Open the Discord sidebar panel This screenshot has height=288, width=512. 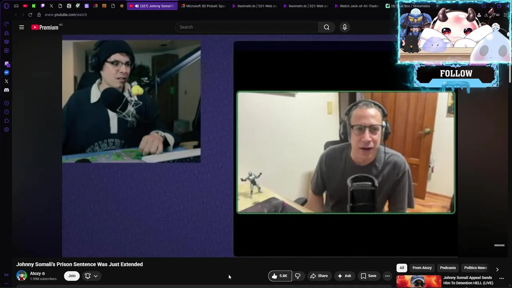(x=6, y=90)
